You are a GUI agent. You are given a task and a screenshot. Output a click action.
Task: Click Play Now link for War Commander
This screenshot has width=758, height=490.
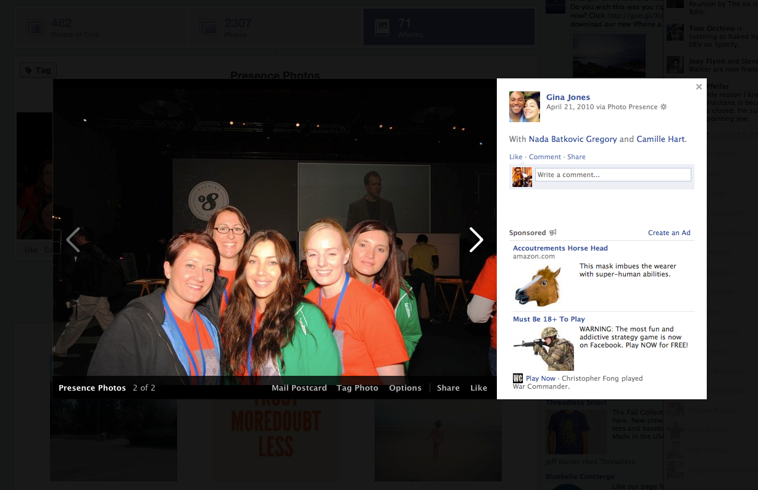coord(541,378)
